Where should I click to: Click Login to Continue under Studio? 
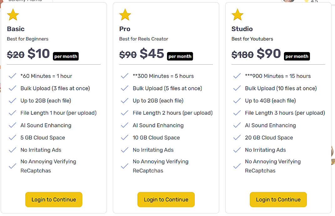278,199
